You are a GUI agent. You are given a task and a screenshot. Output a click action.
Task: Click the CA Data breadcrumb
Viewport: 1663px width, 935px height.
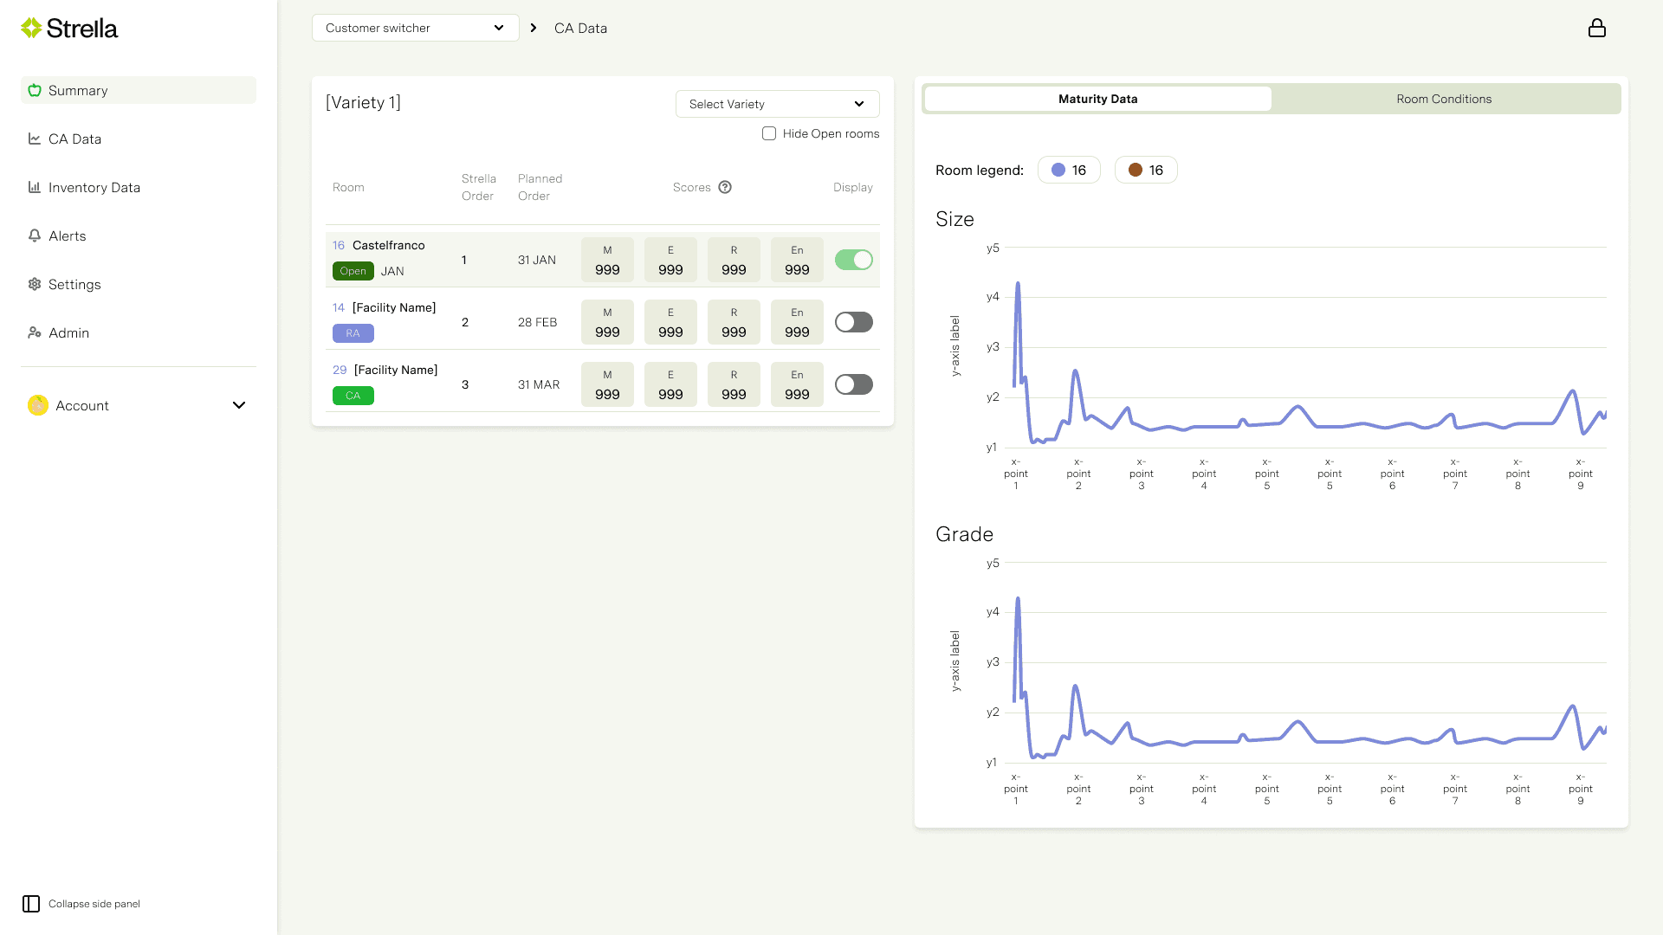(x=580, y=28)
